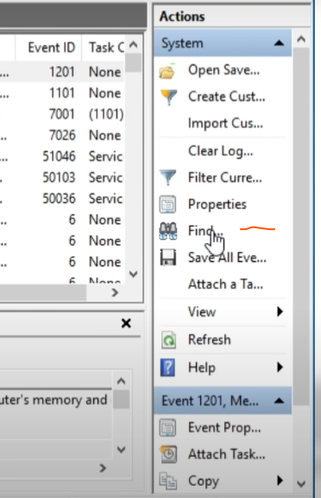Click Actions pane scroll down arrow
Screen dimensions: 321x498
301,484
